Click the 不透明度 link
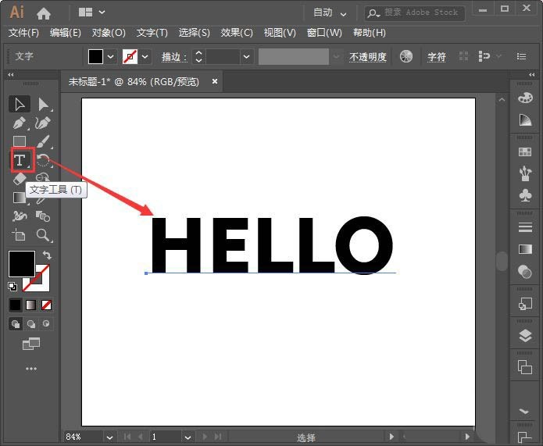Viewport: 543px width, 446px height. click(x=368, y=57)
